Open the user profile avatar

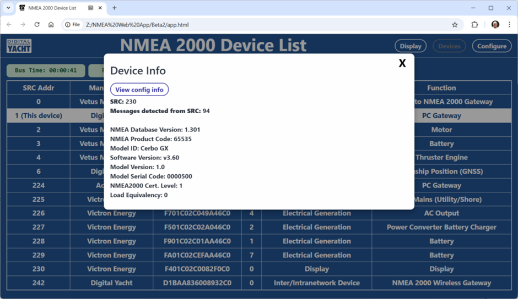(495, 25)
